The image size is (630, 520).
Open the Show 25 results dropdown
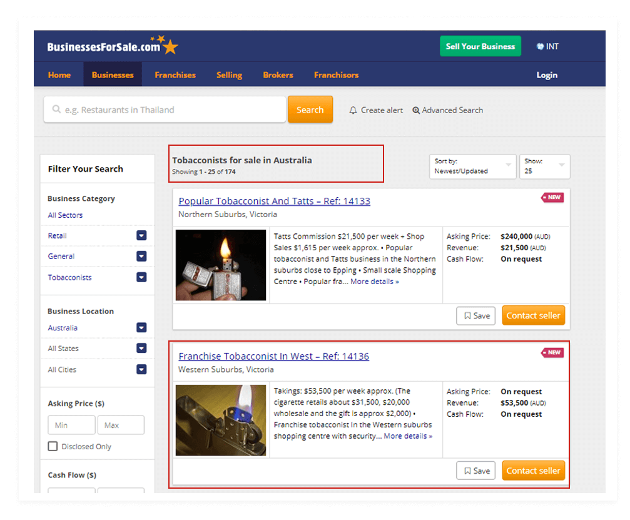point(544,166)
